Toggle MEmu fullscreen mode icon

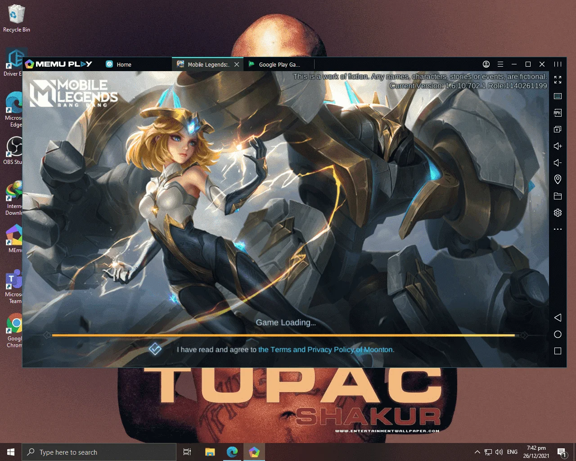(x=558, y=80)
